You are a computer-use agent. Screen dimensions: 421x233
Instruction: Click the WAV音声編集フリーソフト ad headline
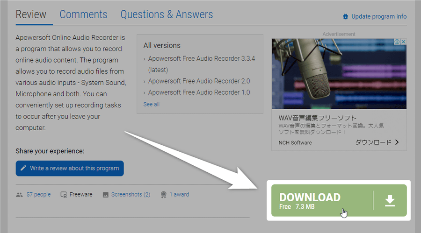317,118
